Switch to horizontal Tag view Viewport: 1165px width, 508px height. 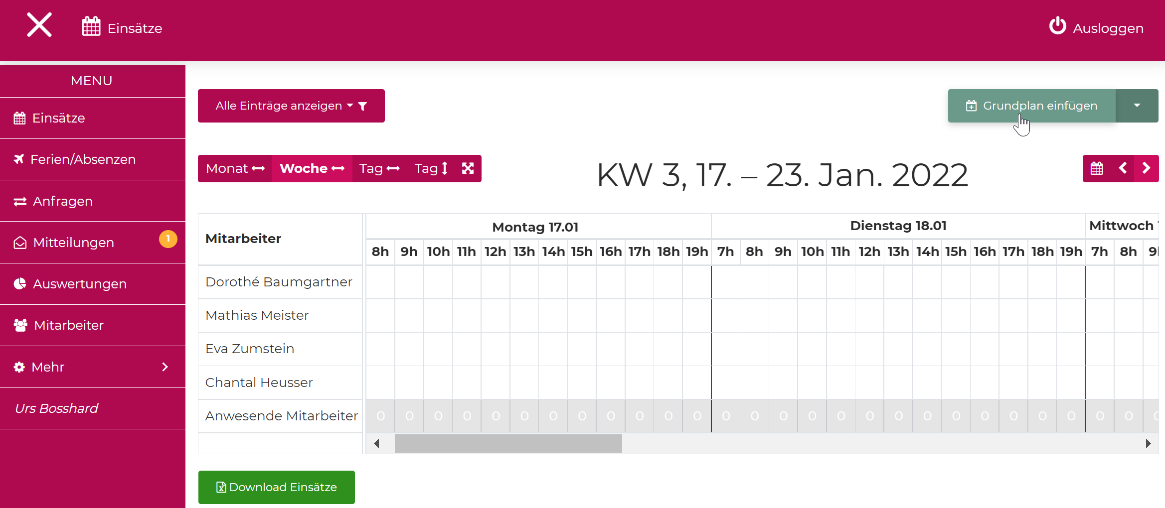pyautogui.click(x=379, y=168)
